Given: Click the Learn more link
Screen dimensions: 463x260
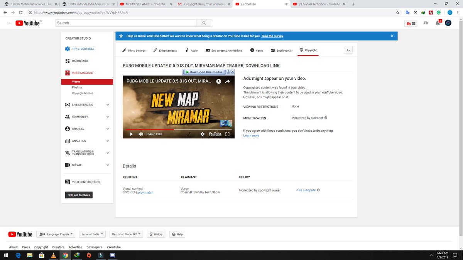Looking at the screenshot, I should [251, 136].
